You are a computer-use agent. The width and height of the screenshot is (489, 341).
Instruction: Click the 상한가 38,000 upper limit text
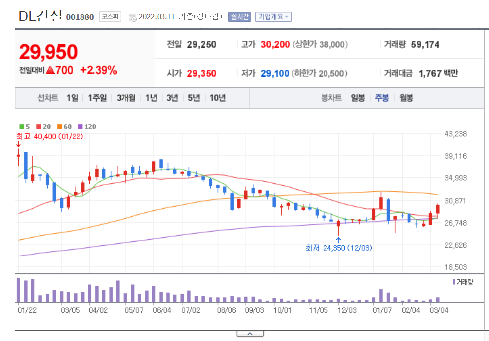(320, 45)
